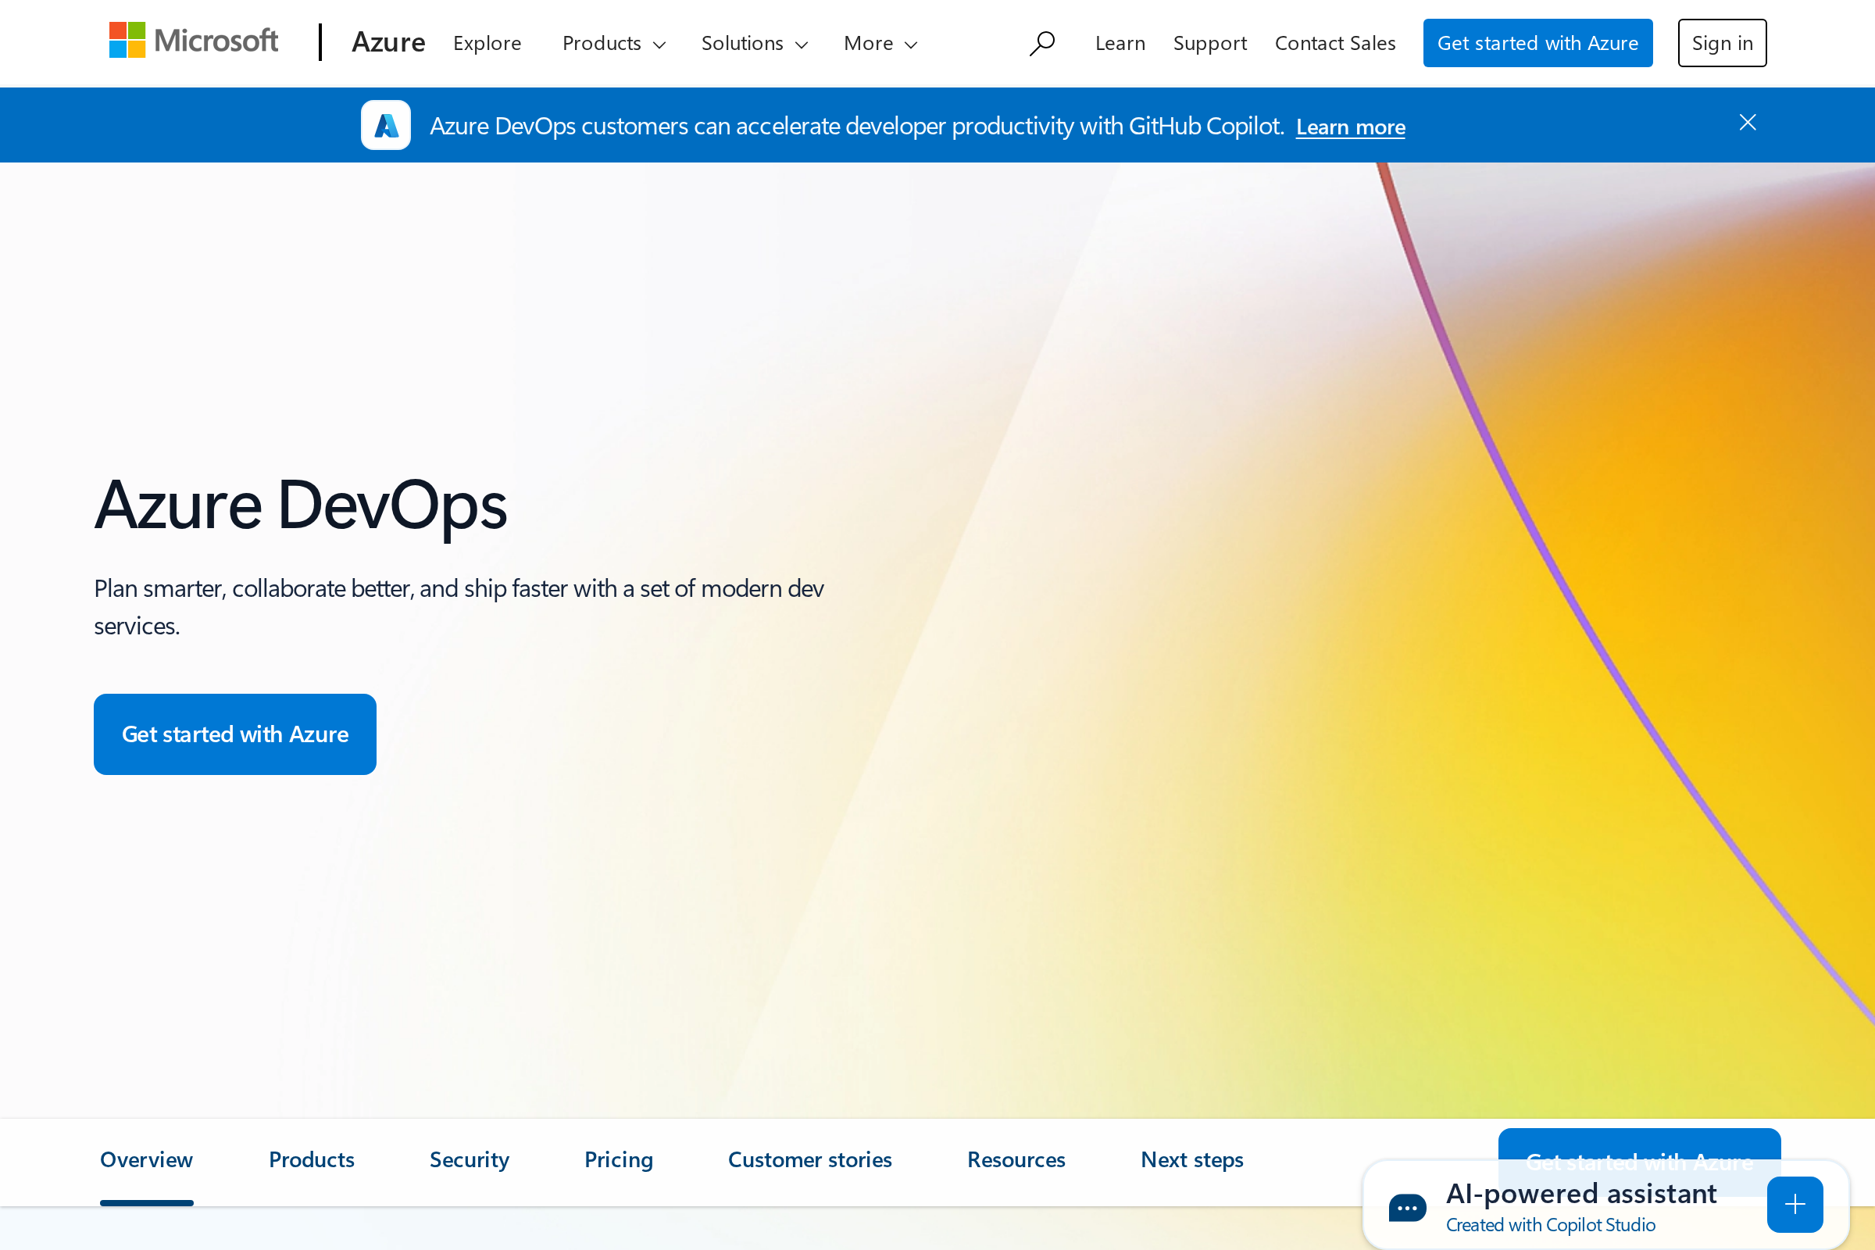Open the Learn menu item
Image resolution: width=1875 pixels, height=1250 pixels.
tap(1120, 43)
